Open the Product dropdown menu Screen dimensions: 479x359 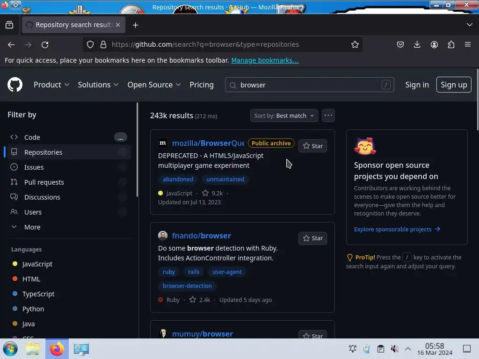(51, 85)
